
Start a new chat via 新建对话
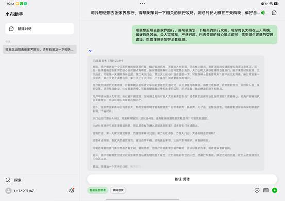[40, 29]
